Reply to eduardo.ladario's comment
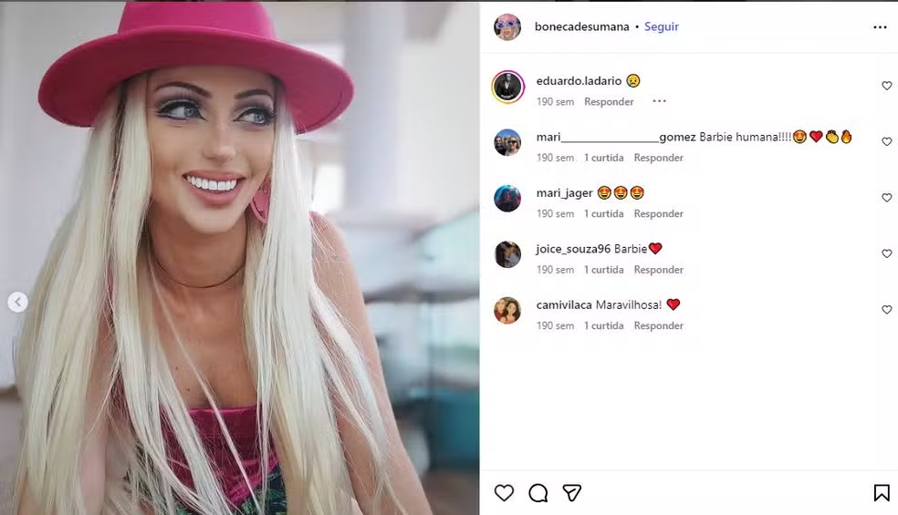The image size is (898, 515). [x=609, y=101]
